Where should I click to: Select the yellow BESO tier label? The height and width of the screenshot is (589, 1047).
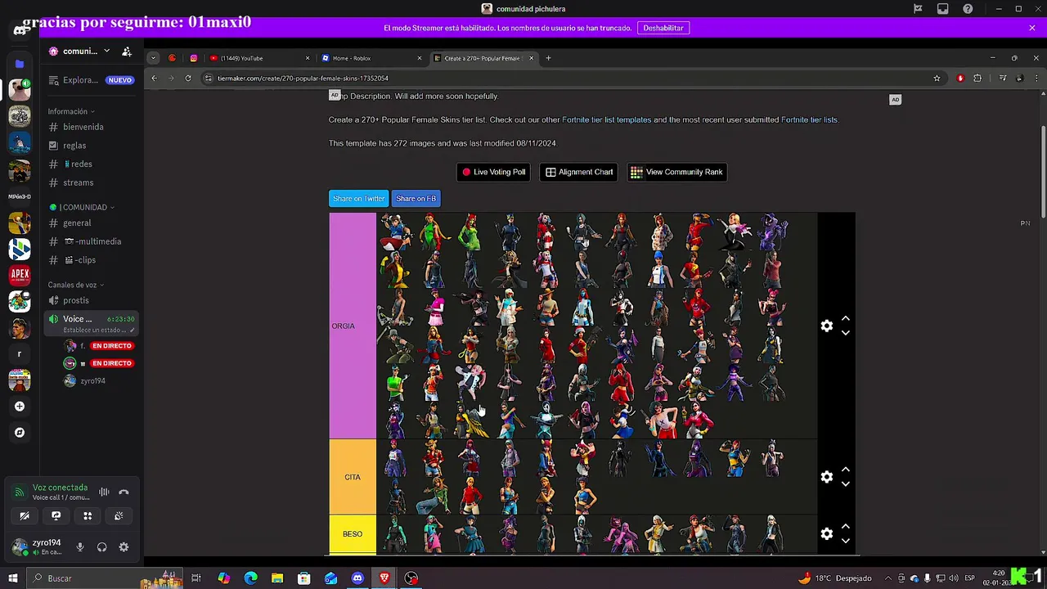(353, 534)
